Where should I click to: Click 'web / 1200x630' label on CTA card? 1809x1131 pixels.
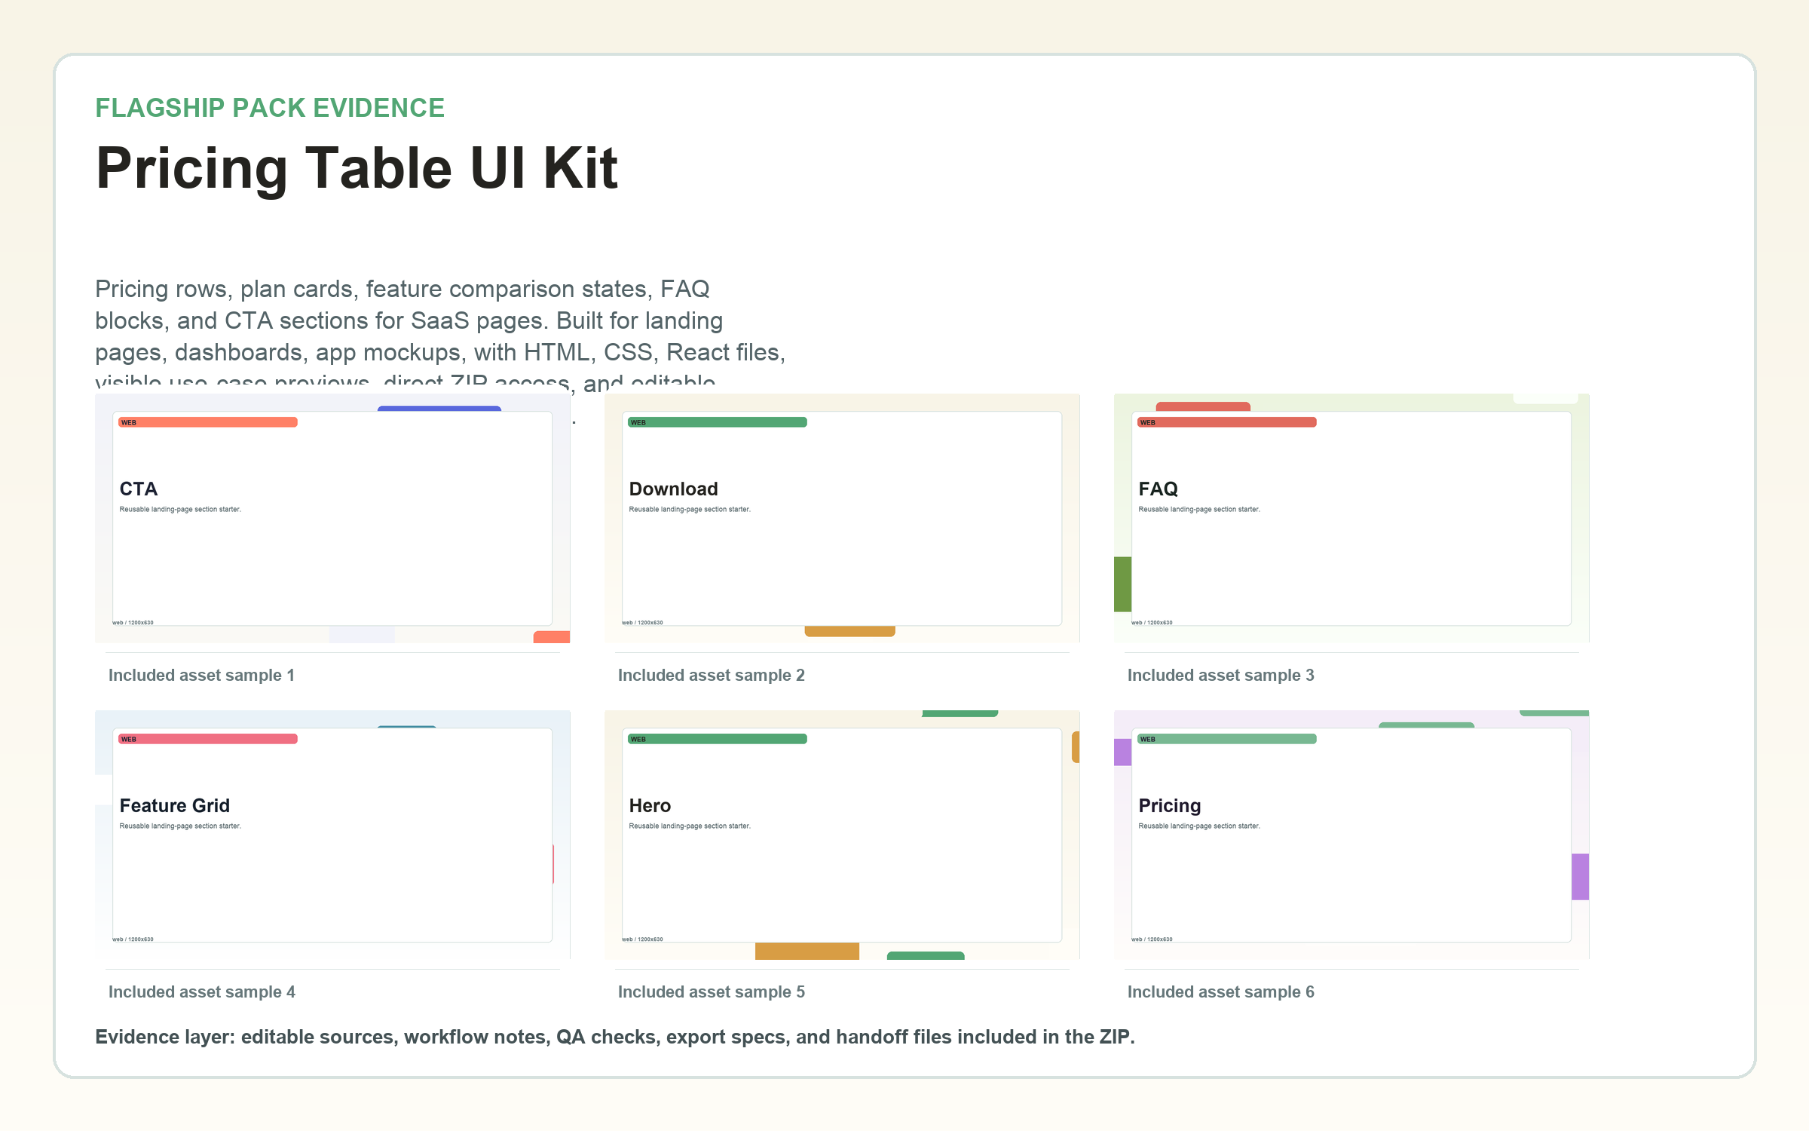tap(133, 623)
